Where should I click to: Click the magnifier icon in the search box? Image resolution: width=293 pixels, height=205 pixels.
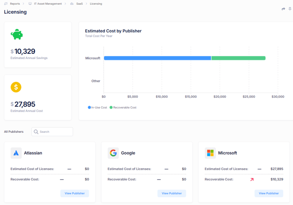pos(36,132)
